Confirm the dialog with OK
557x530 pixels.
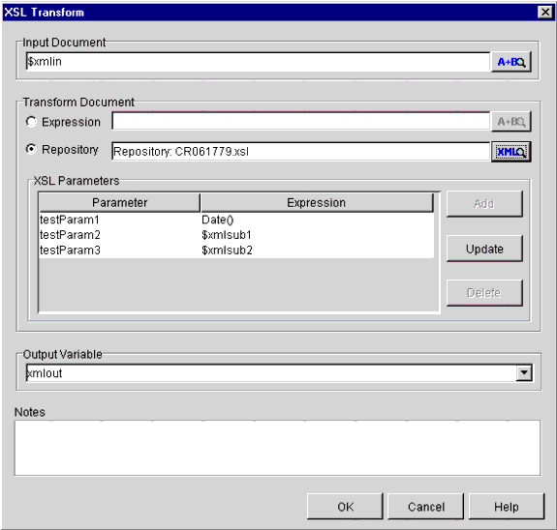pos(345,506)
